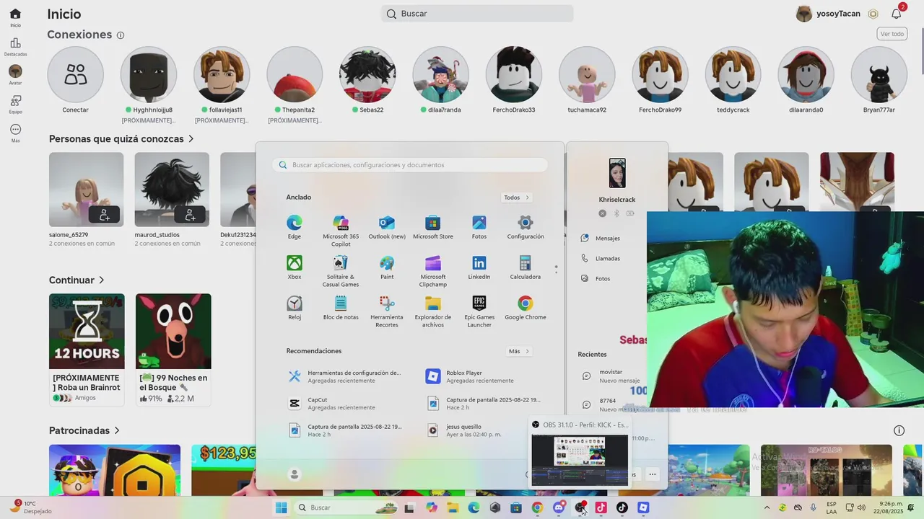Screen dimensions: 924x519
Task: Open Robux icon next to username
Action: (x=873, y=14)
